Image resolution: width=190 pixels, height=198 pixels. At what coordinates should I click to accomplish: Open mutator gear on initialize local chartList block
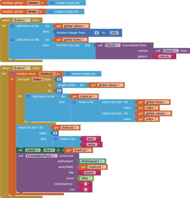12,74
